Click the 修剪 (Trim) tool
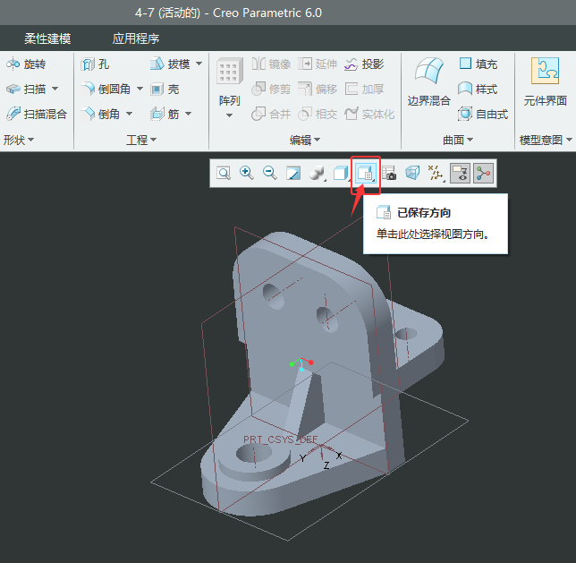The height and width of the screenshot is (563, 576). point(271,89)
